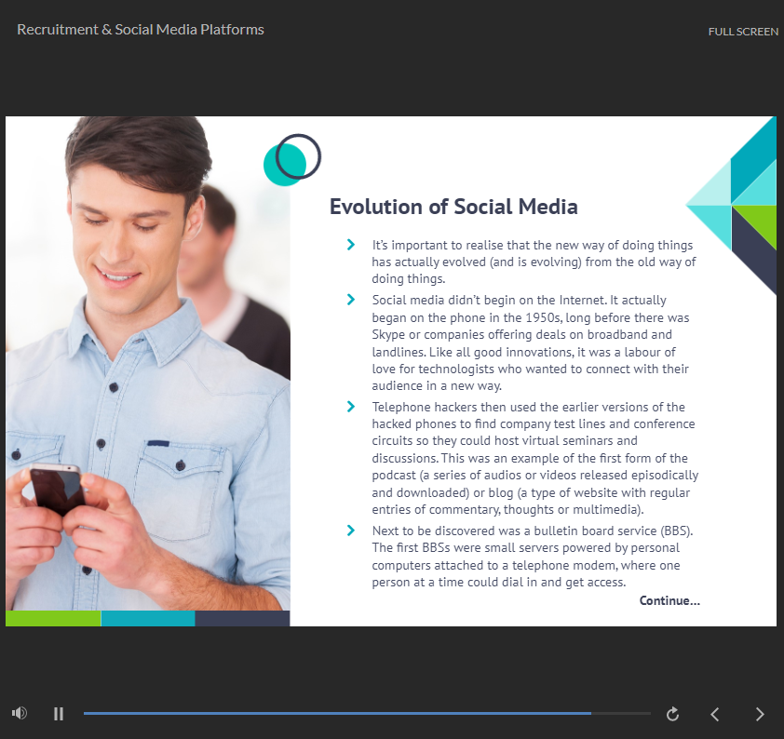
Task: Click the replay slide icon
Action: pos(672,714)
